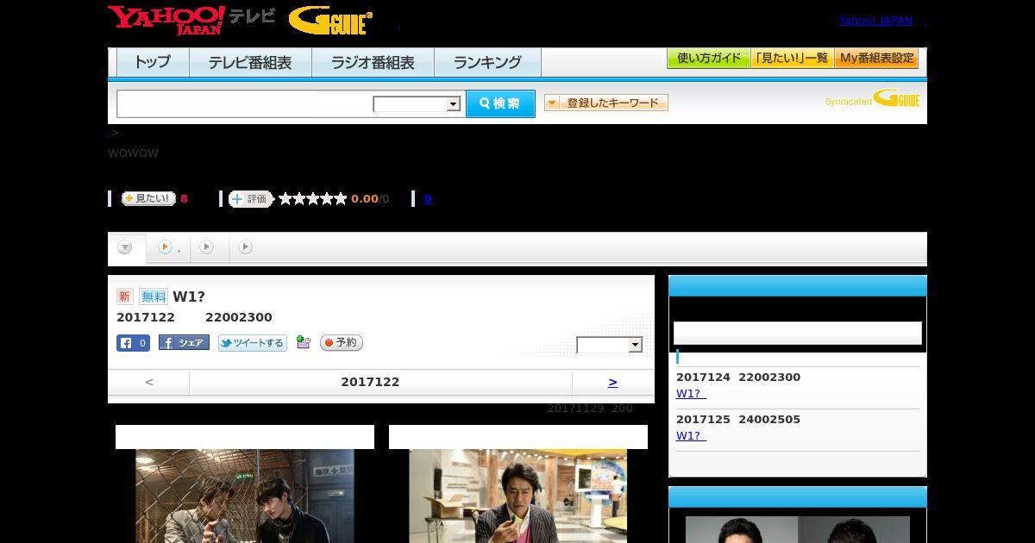Rate with the first star
This screenshot has height=543, width=1035.
tap(285, 199)
